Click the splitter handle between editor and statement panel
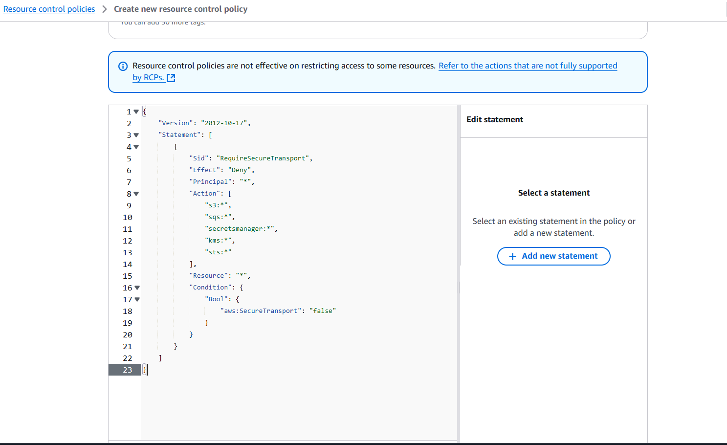The image size is (727, 445). tap(459, 288)
